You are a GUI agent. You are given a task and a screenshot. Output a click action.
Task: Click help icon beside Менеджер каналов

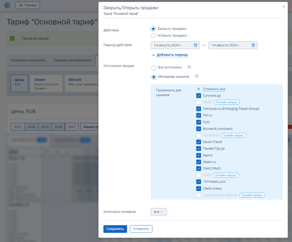click(x=196, y=76)
